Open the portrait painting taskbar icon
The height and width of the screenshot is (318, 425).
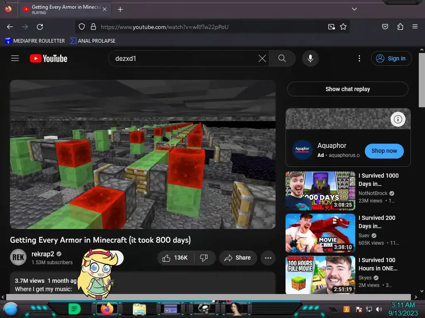point(236,309)
